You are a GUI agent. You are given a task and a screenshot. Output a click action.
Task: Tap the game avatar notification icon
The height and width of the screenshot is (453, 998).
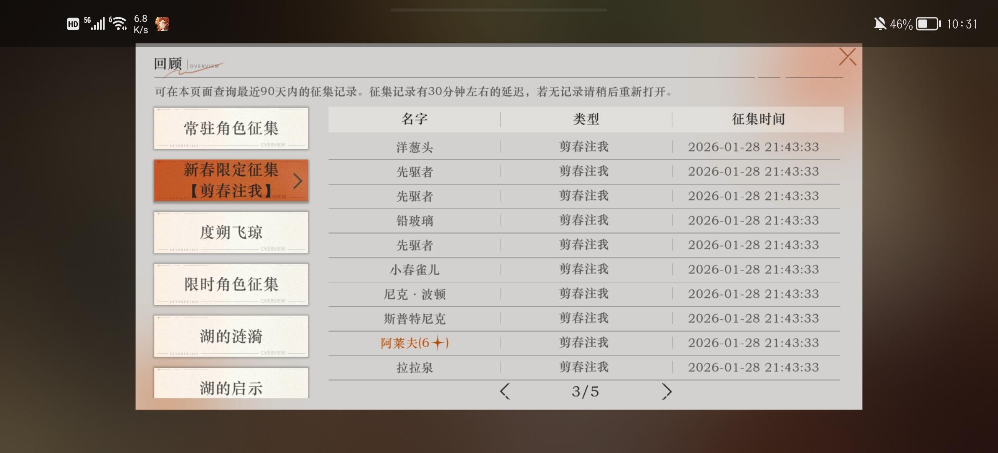point(163,24)
